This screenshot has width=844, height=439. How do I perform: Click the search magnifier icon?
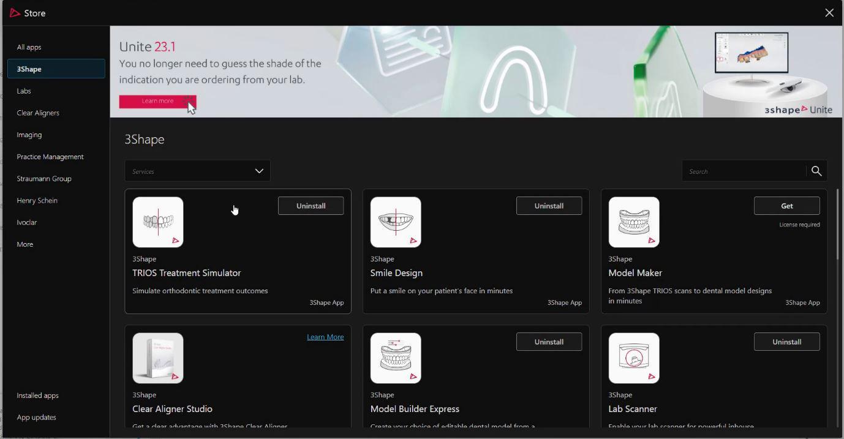(816, 171)
